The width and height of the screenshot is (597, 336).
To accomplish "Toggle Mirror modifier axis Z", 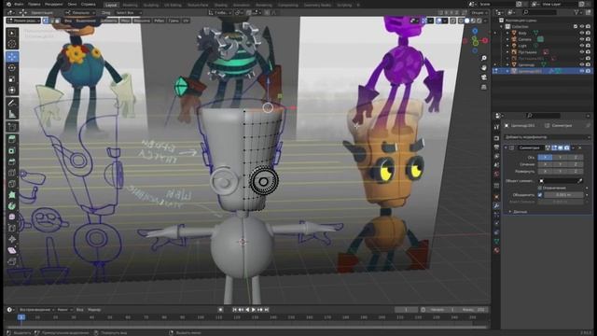I will pyautogui.click(x=576, y=158).
